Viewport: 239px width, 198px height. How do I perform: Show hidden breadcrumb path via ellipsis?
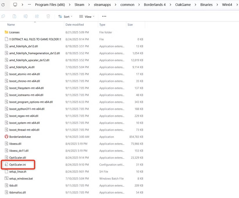coord(29,5)
